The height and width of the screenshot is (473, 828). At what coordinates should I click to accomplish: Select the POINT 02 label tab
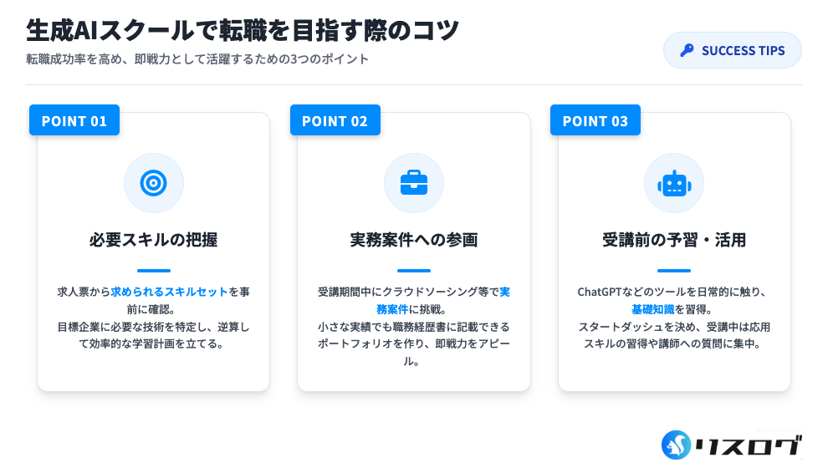click(335, 120)
